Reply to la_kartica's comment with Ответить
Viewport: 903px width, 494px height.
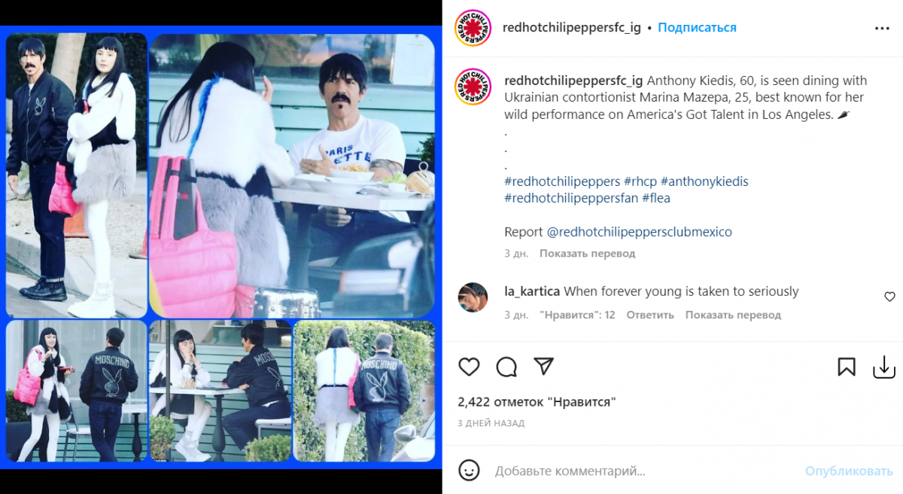pyautogui.click(x=650, y=315)
